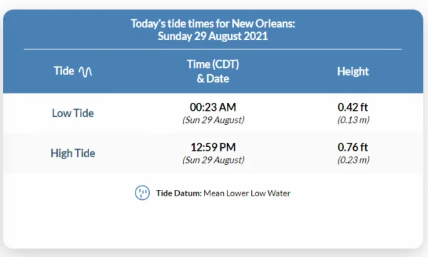The width and height of the screenshot is (428, 257).
Task: Click high tide's Sun 29 August date
Action: pos(213,160)
